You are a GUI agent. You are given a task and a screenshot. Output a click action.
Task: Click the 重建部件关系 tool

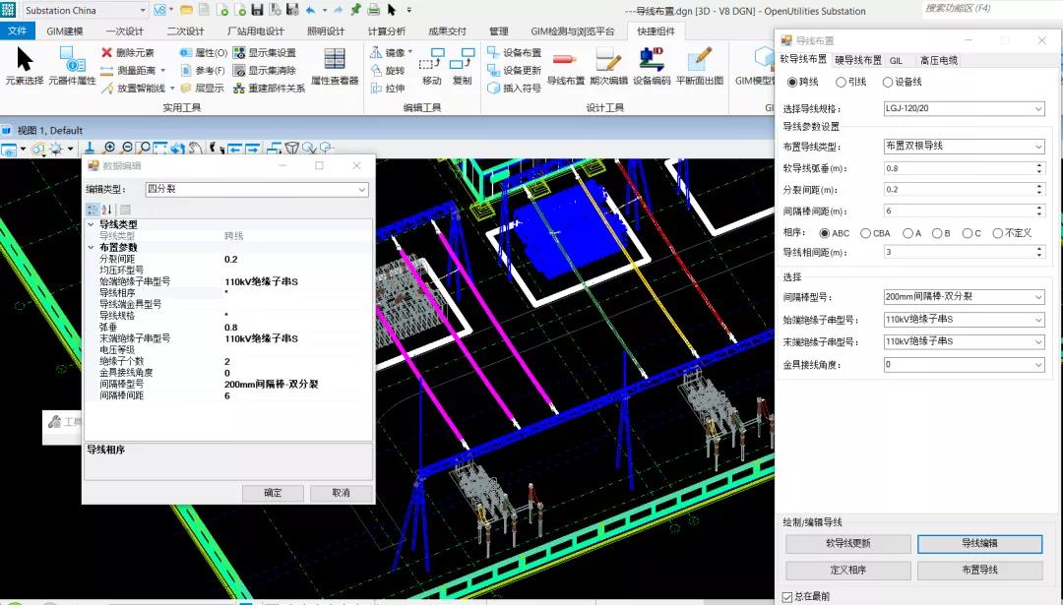pos(269,88)
